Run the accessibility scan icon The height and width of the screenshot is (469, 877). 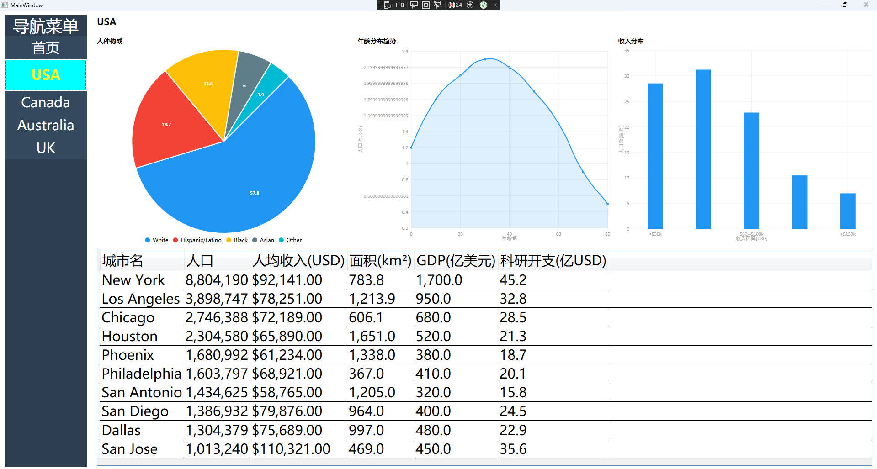pos(470,5)
